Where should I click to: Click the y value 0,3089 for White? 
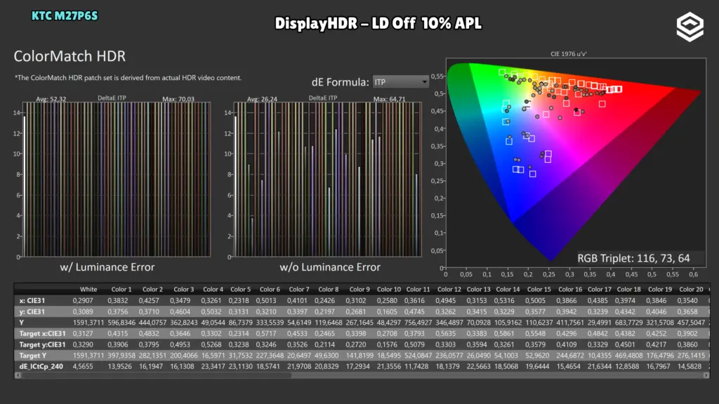pyautogui.click(x=83, y=312)
